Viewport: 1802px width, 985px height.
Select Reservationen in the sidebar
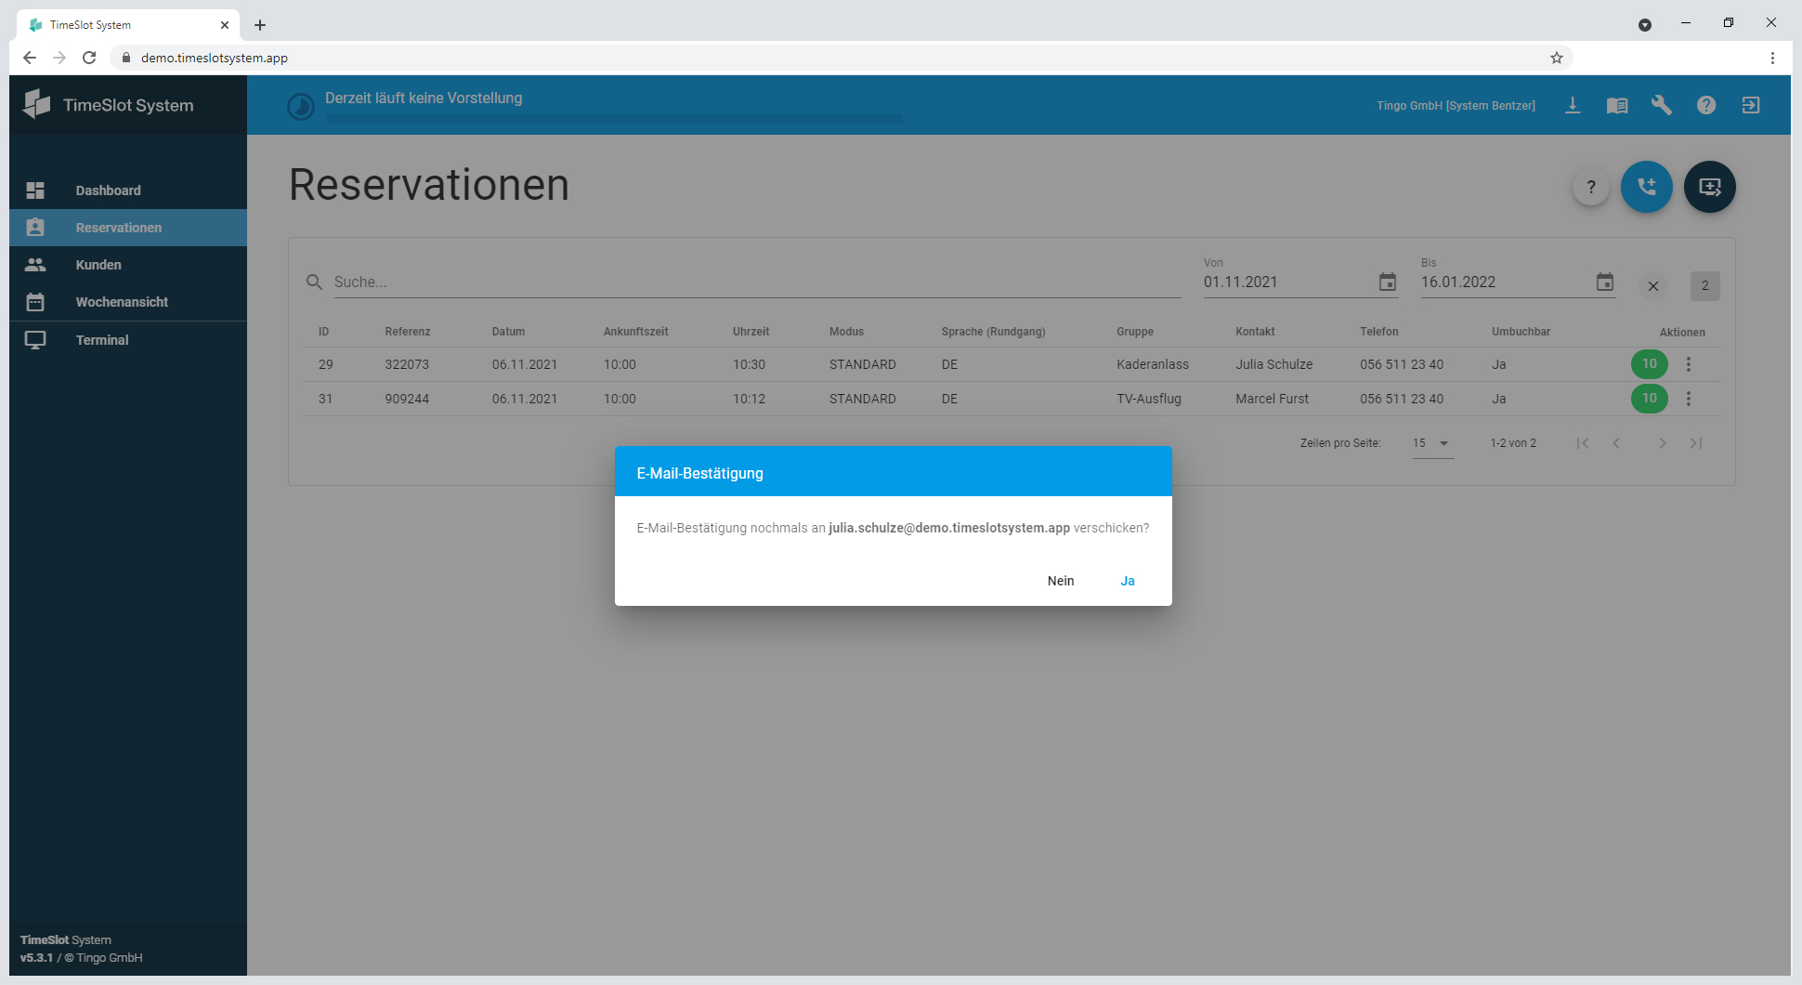(x=128, y=228)
